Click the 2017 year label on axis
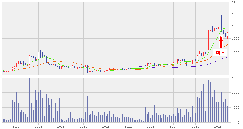 (x=16, y=126)
